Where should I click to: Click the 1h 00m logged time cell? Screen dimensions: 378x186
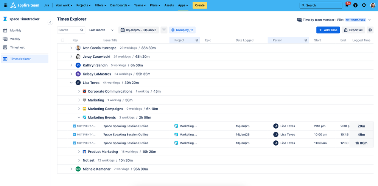[361, 143]
